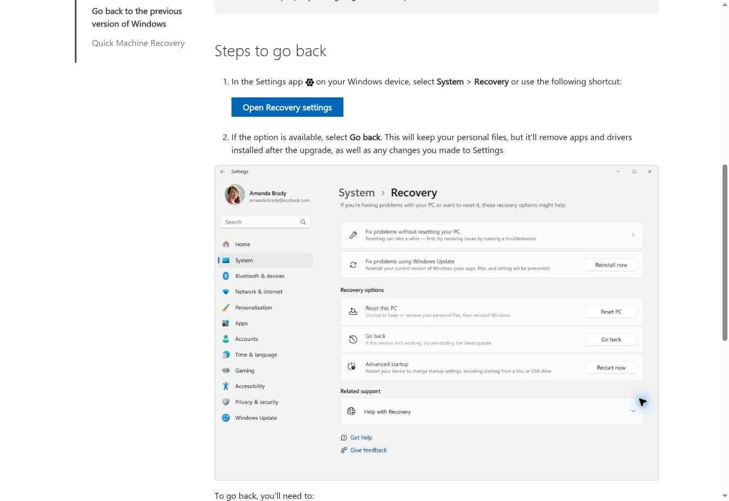Select Gaming menu label
729x501 pixels.
[x=244, y=371]
